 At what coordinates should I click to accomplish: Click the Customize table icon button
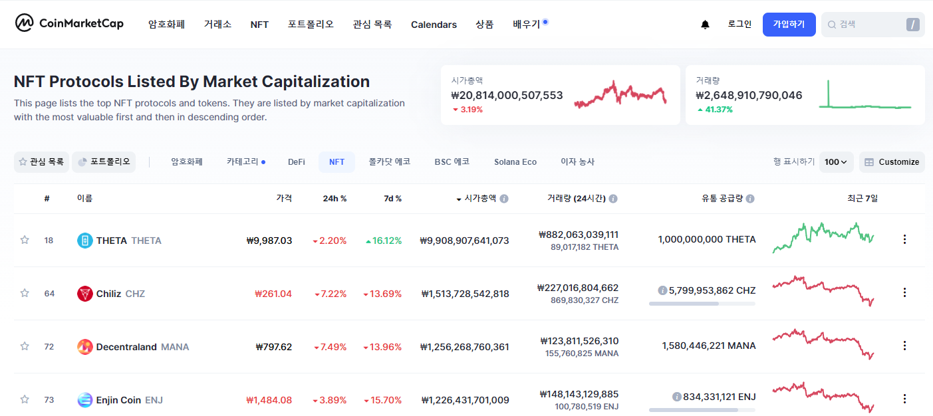[892, 162]
